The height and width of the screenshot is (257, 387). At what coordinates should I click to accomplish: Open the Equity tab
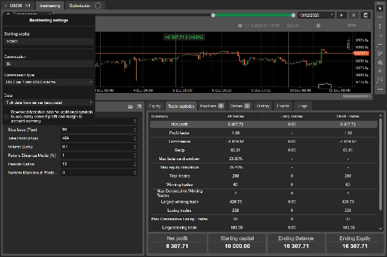pyautogui.click(x=155, y=106)
